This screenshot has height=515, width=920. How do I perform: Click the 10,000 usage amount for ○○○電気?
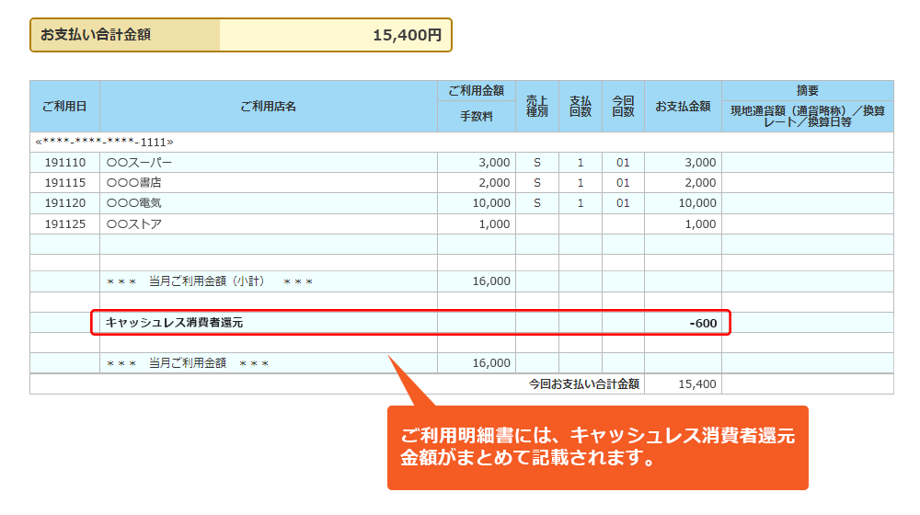[491, 203]
